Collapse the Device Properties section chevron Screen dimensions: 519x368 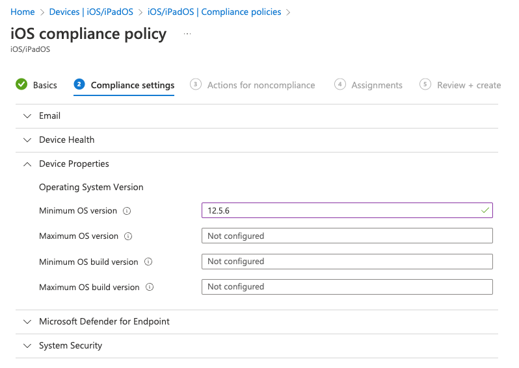pos(27,164)
